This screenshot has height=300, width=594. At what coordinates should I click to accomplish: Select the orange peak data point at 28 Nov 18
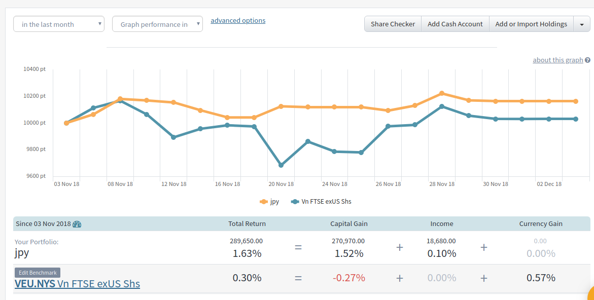coord(442,93)
